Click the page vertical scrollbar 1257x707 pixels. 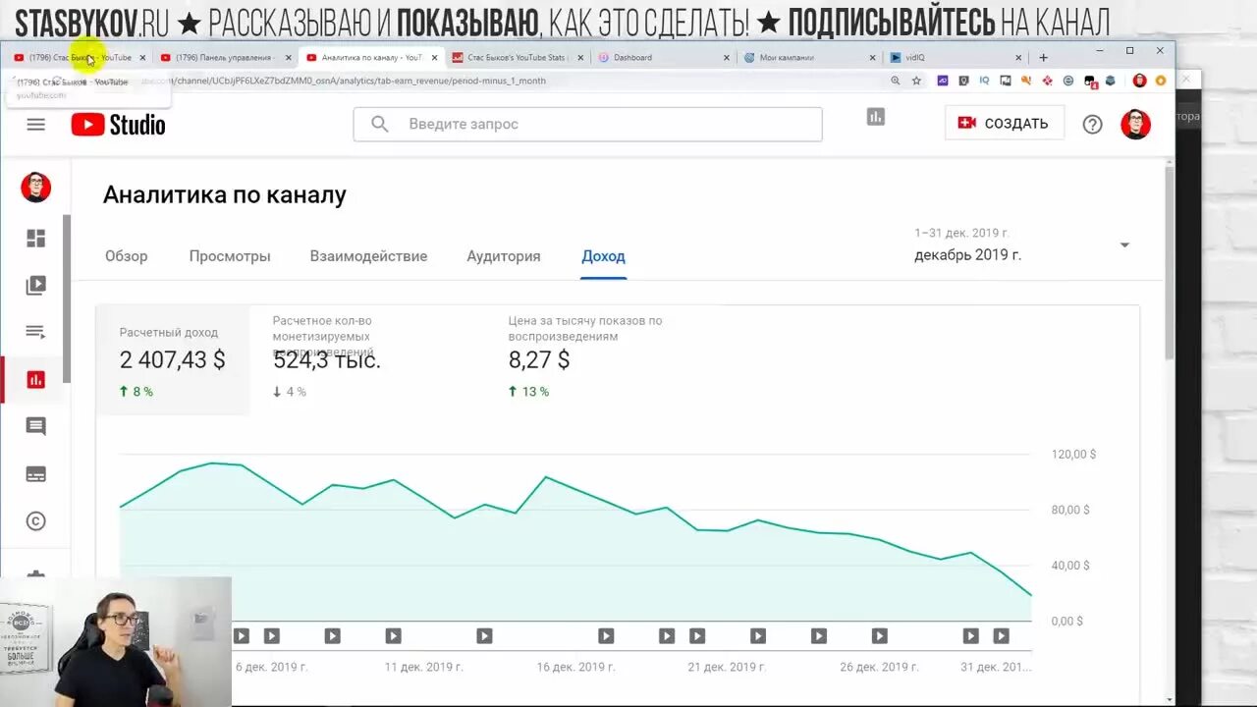click(x=1169, y=263)
